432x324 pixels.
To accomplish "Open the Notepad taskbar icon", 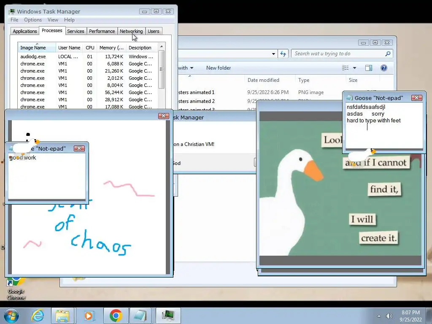I will (140, 316).
